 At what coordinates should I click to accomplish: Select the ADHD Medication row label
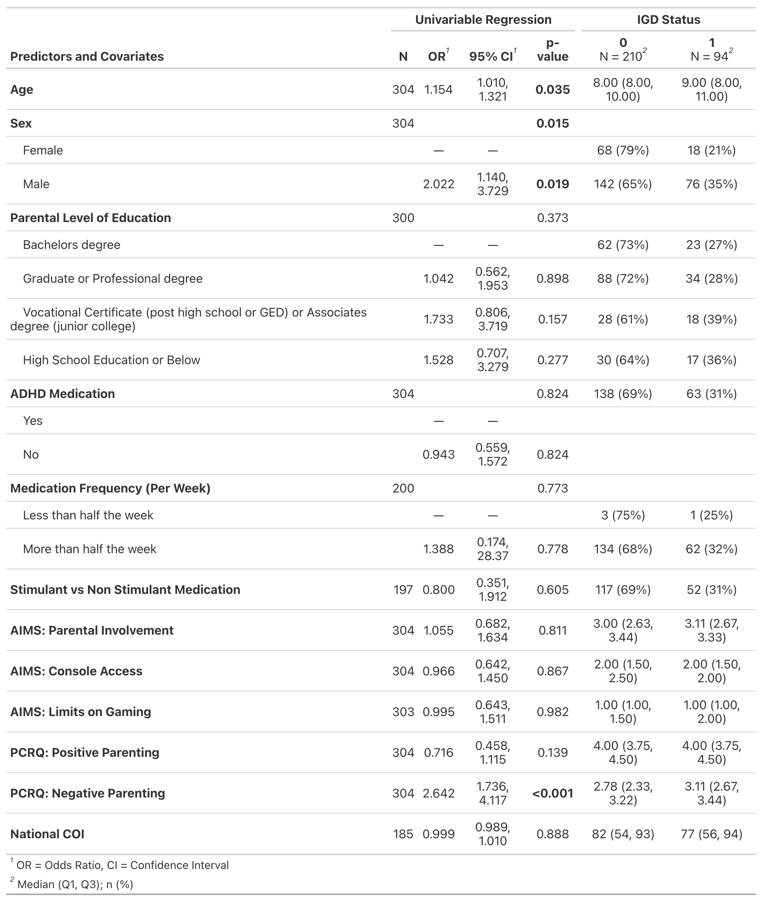click(x=63, y=394)
